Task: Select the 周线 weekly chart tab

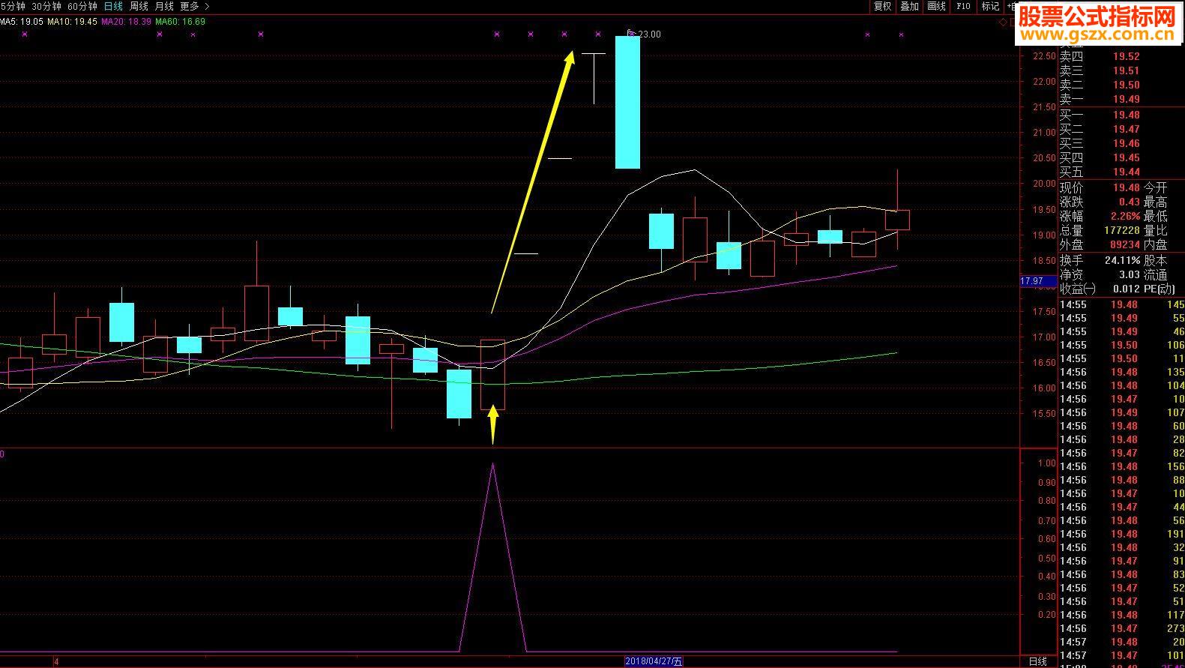Action: coord(139,6)
